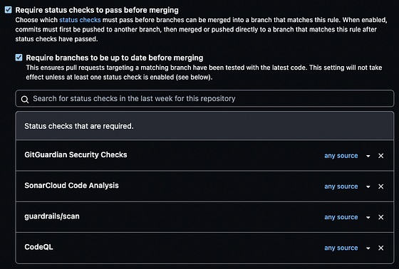Open source dropdown arrow for SonarCloud Code Analysis
This screenshot has width=399, height=269.
(x=368, y=186)
